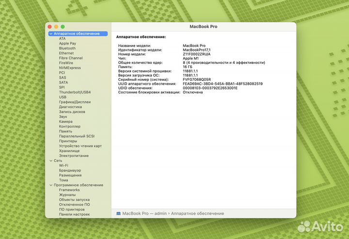The height and width of the screenshot is (239, 349).
Task: Select Тома in the sidebar
Action: pyautogui.click(x=63, y=180)
